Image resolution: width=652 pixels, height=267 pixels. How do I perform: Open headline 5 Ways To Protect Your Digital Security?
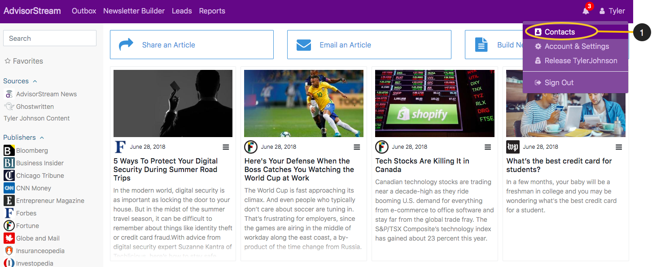tap(166, 169)
